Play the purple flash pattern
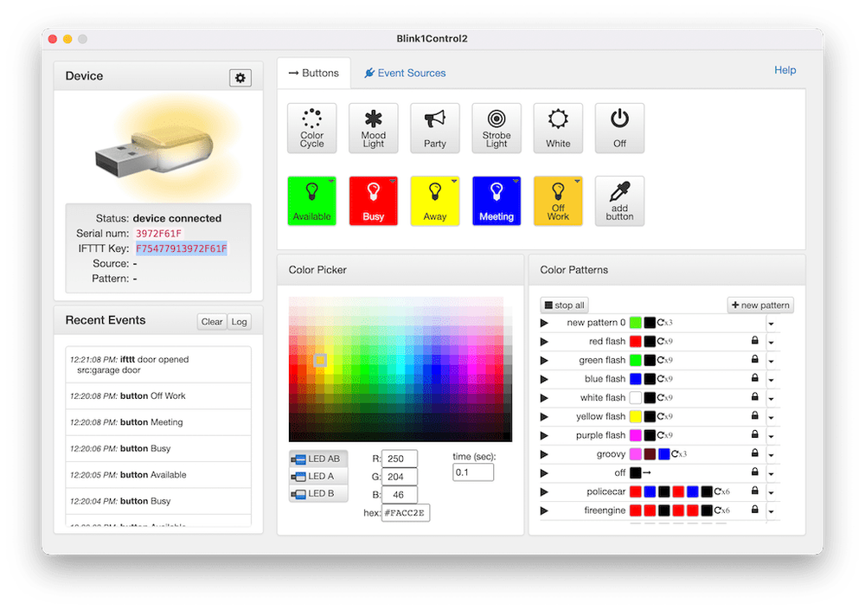The height and width of the screenshot is (610, 865). (x=544, y=435)
